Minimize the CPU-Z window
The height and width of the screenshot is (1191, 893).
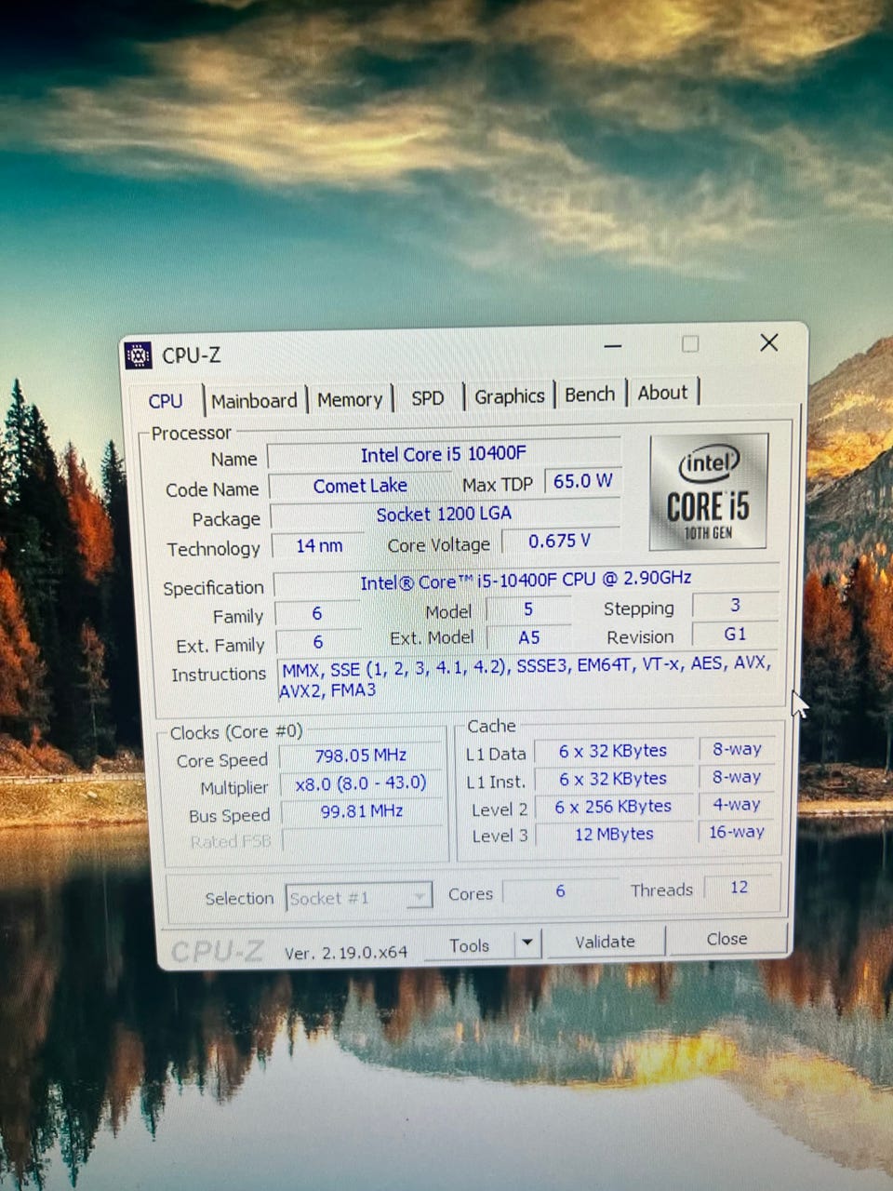click(612, 346)
